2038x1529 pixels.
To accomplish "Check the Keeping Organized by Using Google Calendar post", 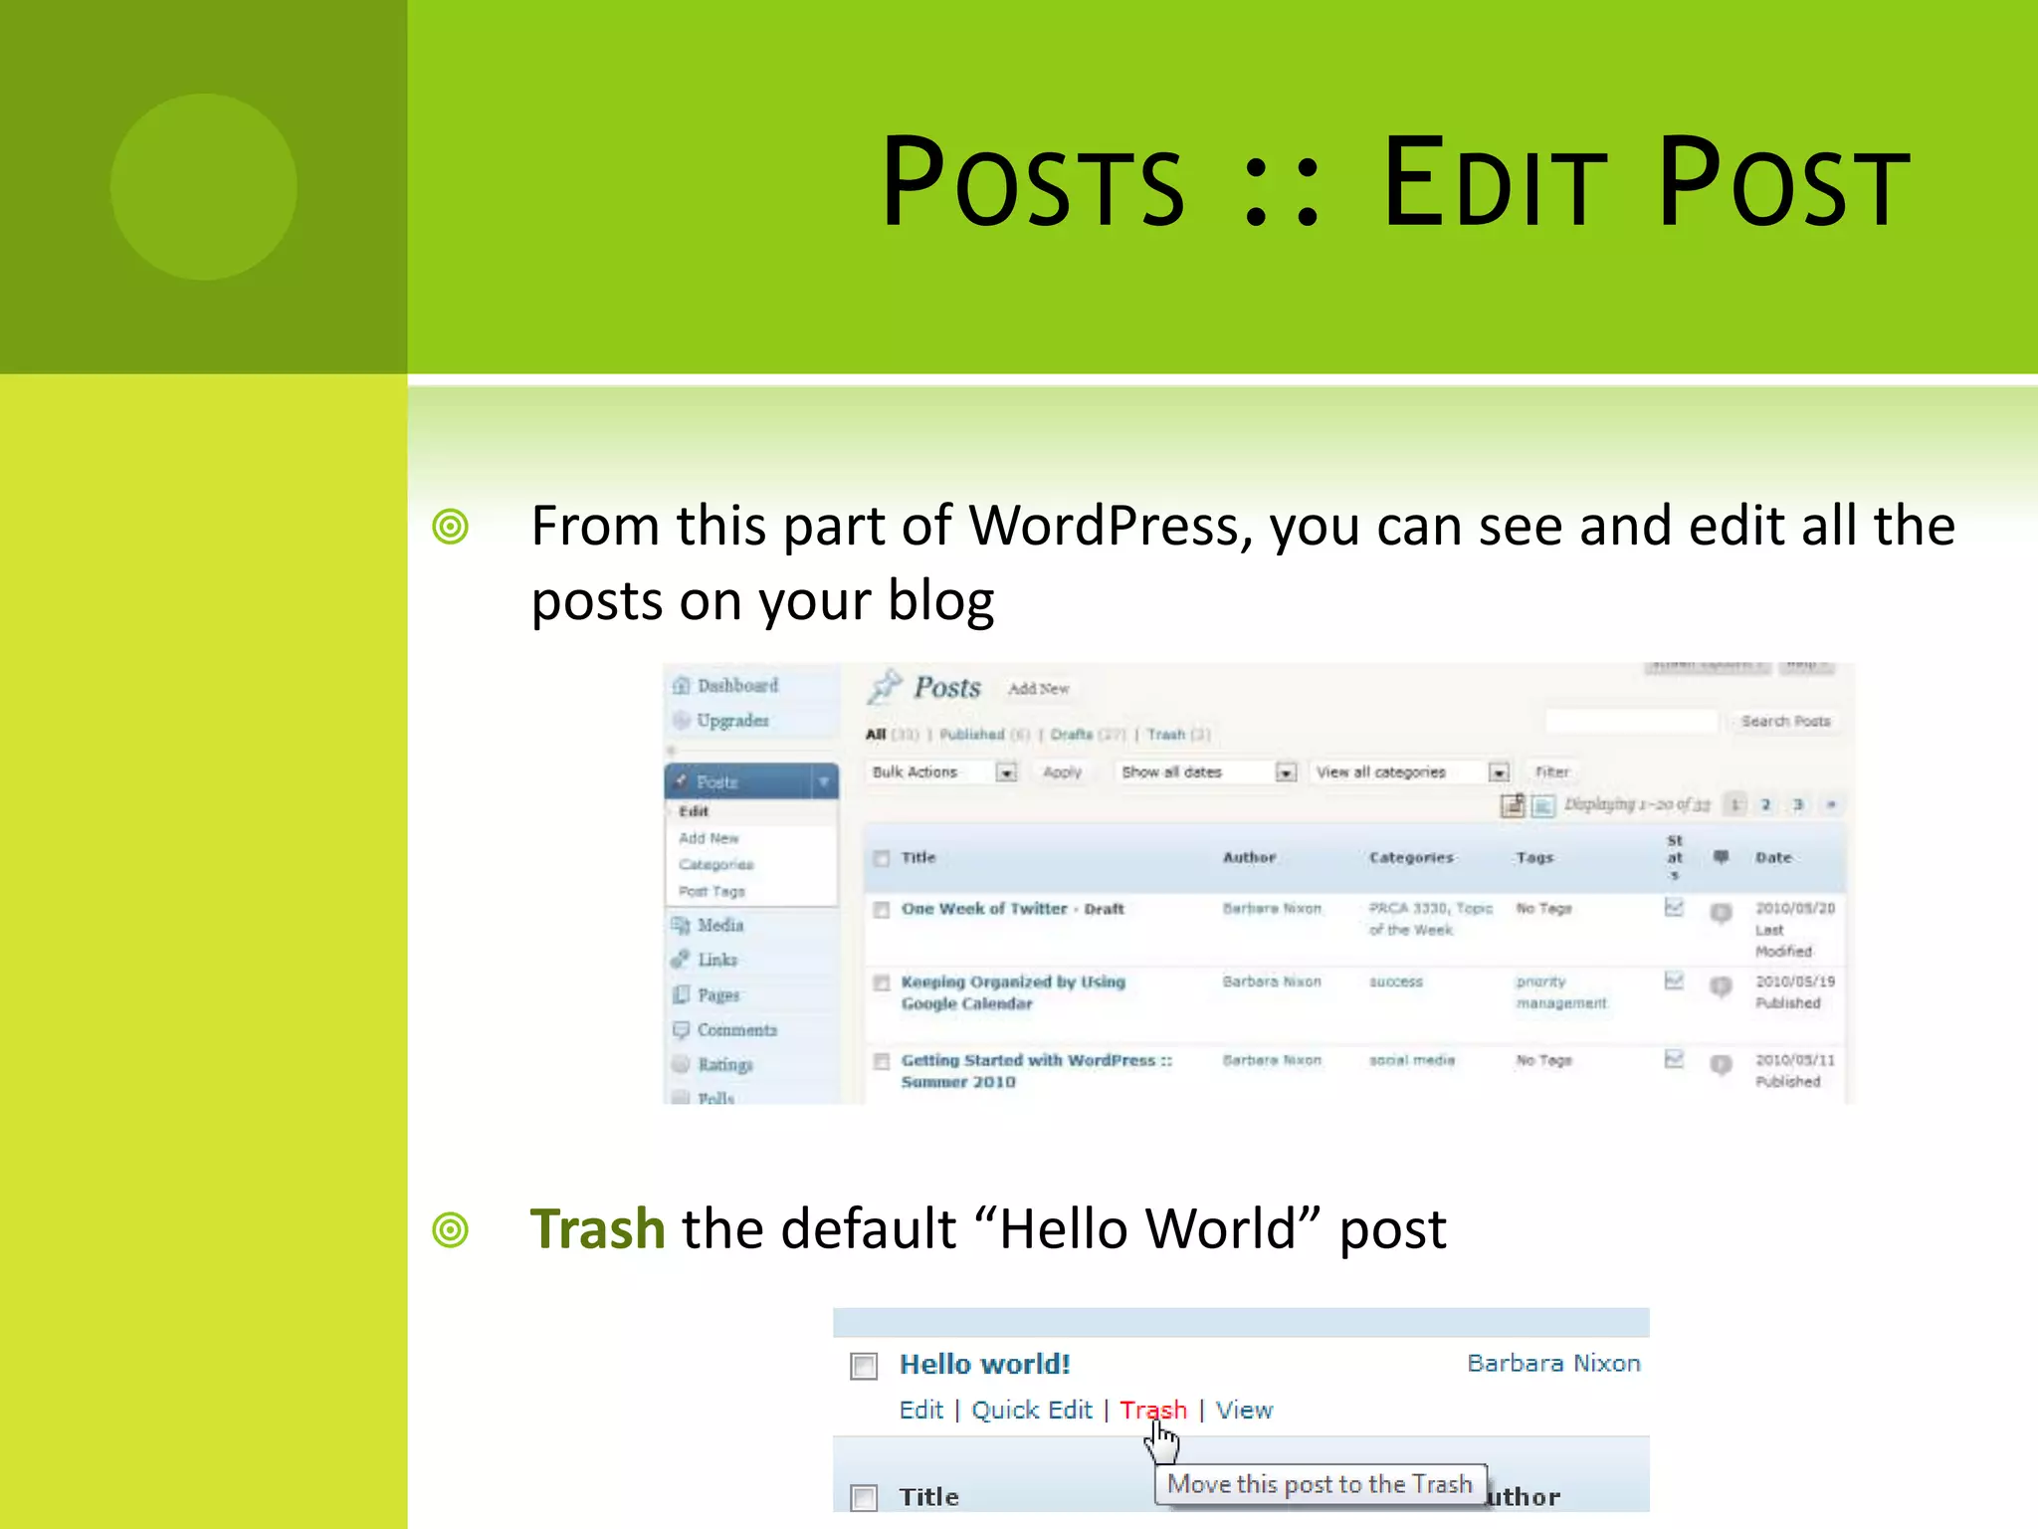I will pos(881,983).
